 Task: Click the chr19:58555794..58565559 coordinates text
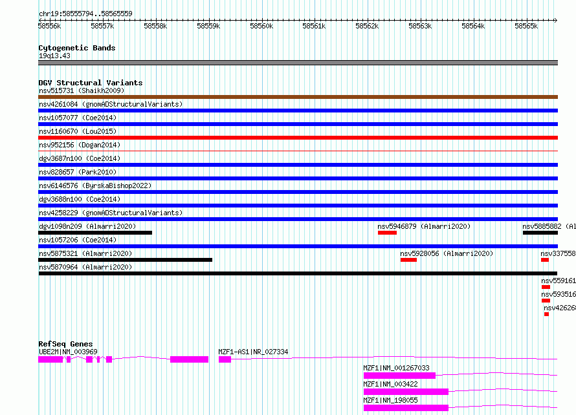85,14
